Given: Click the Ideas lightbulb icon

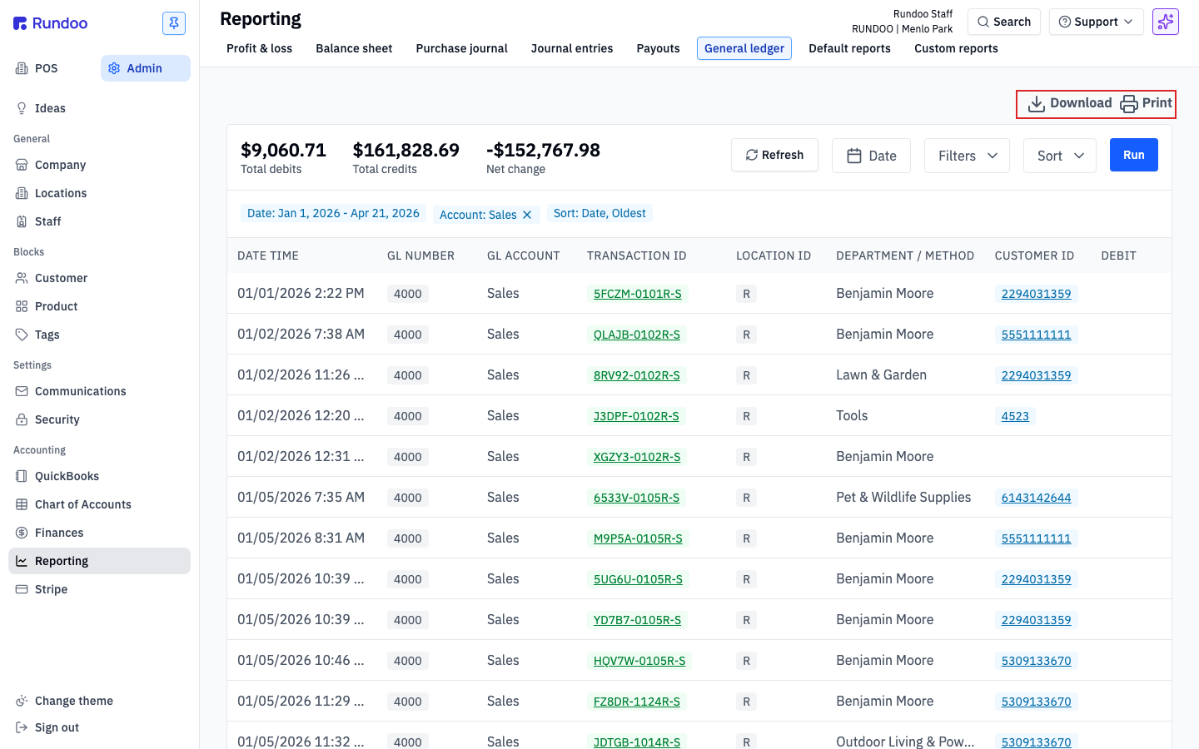Looking at the screenshot, I should (x=22, y=108).
